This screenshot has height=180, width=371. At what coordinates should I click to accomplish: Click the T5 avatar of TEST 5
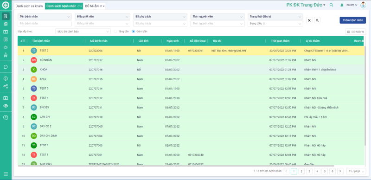[x=34, y=89]
